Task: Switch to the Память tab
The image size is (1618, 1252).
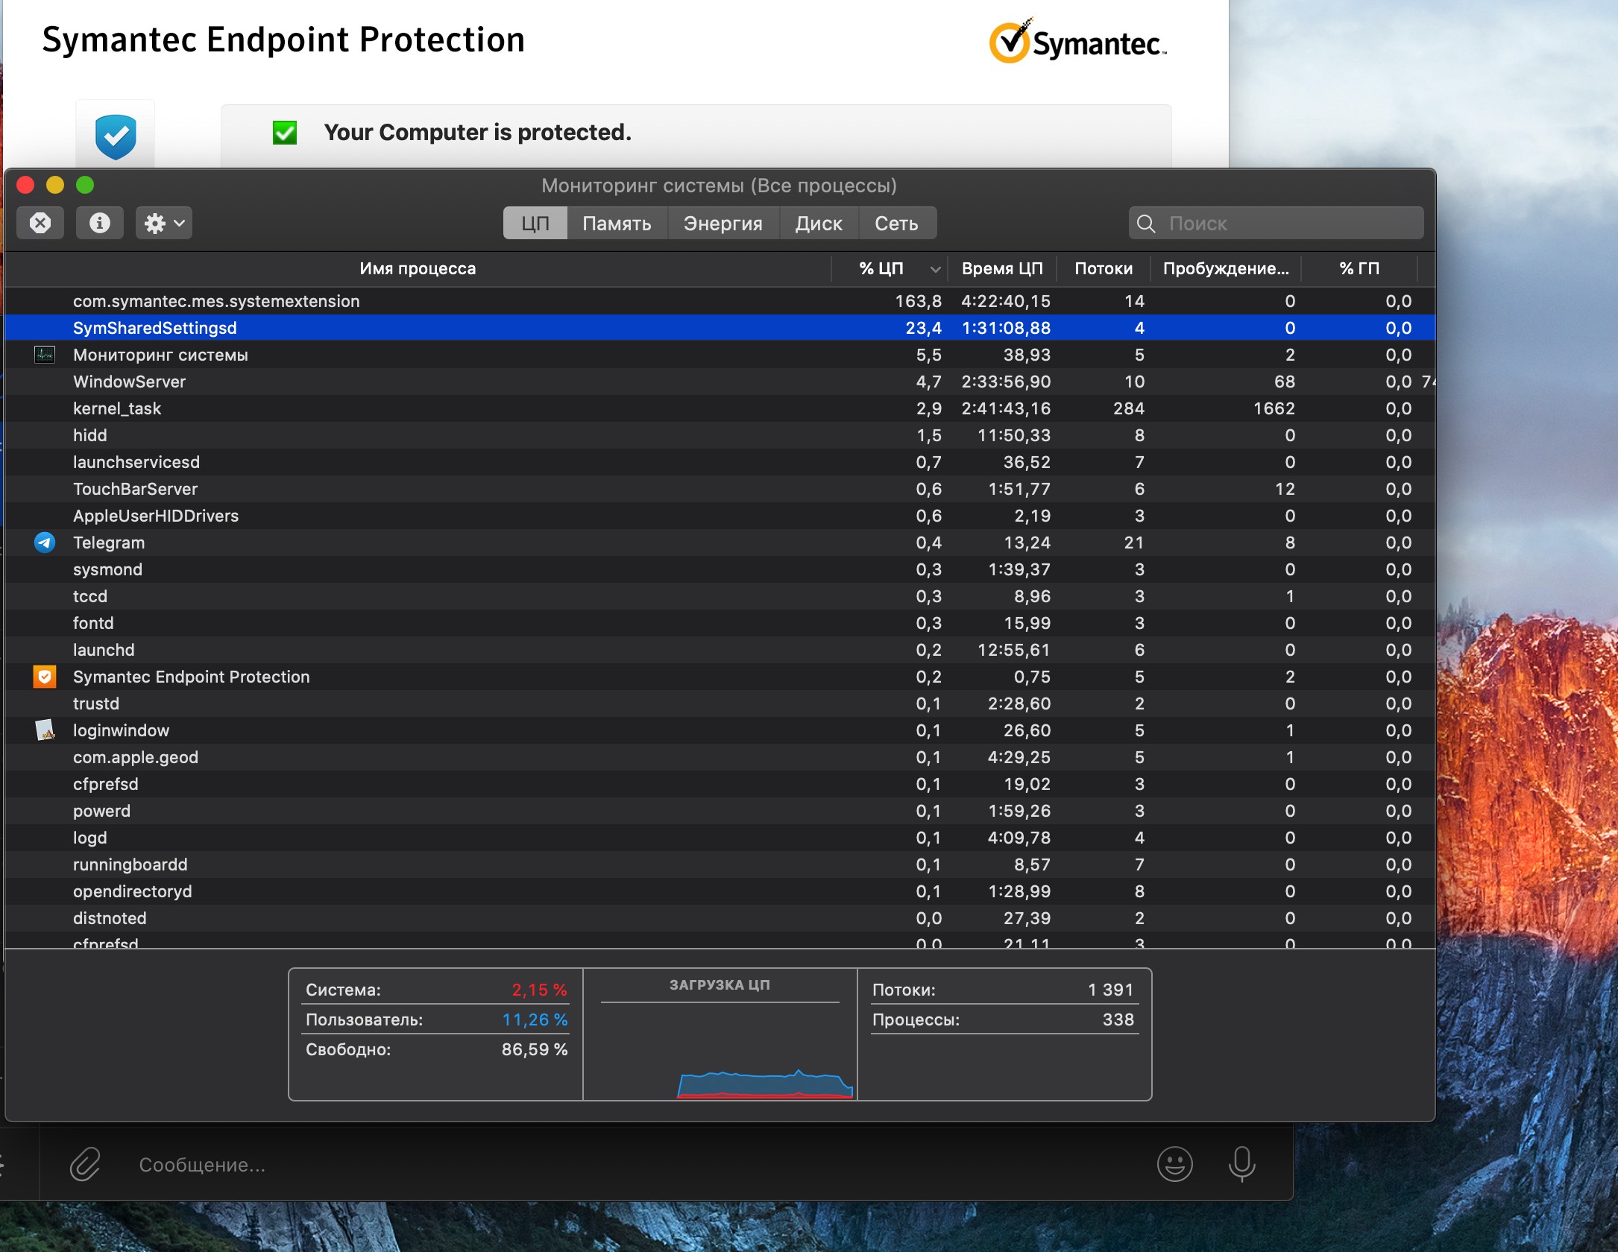Action: [x=617, y=224]
